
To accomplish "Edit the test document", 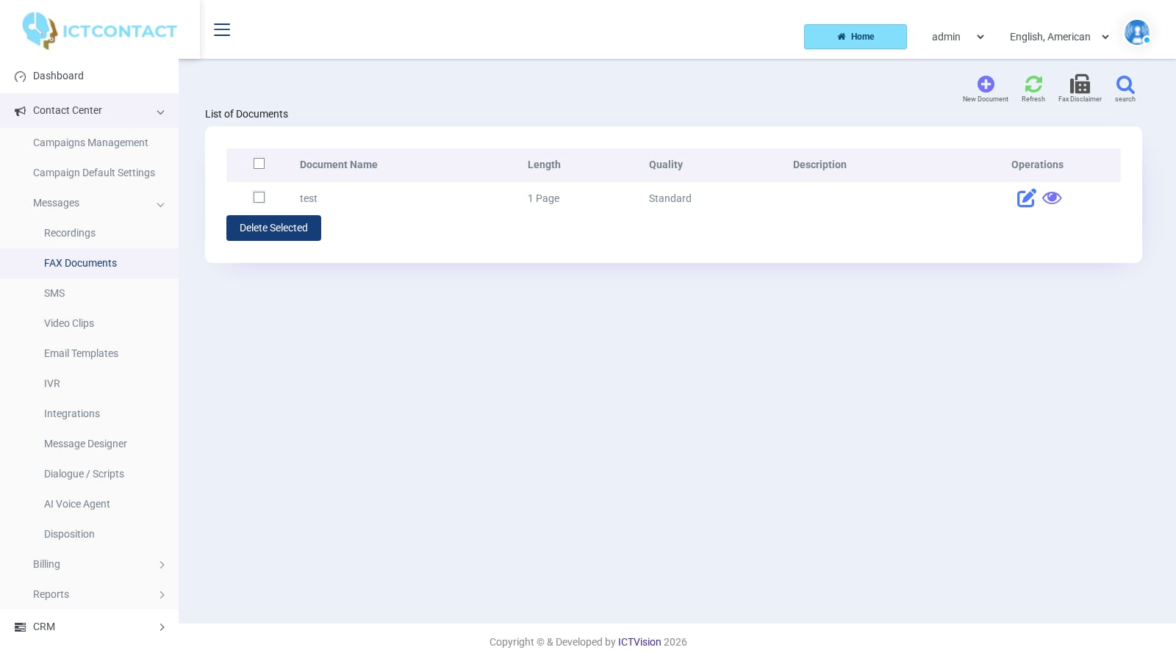I will pyautogui.click(x=1026, y=198).
